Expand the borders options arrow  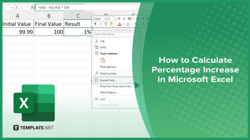[132, 24]
